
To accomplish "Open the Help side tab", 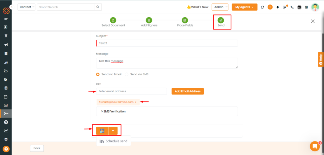I will (x=321, y=60).
